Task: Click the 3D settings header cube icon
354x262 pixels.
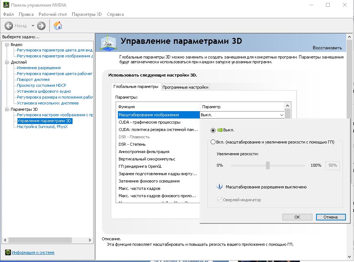Action: coord(108,43)
